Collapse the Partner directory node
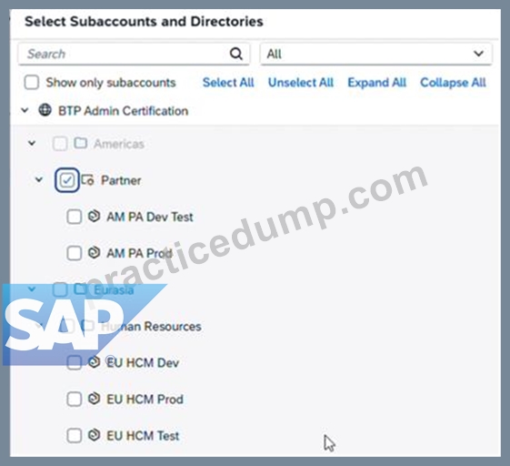This screenshot has width=510, height=466. coord(39,179)
